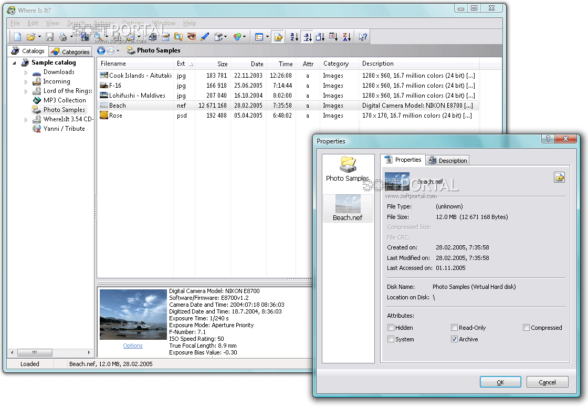Click the blue Back navigation arrow
Image resolution: width=588 pixels, height=407 pixels.
tap(101, 50)
